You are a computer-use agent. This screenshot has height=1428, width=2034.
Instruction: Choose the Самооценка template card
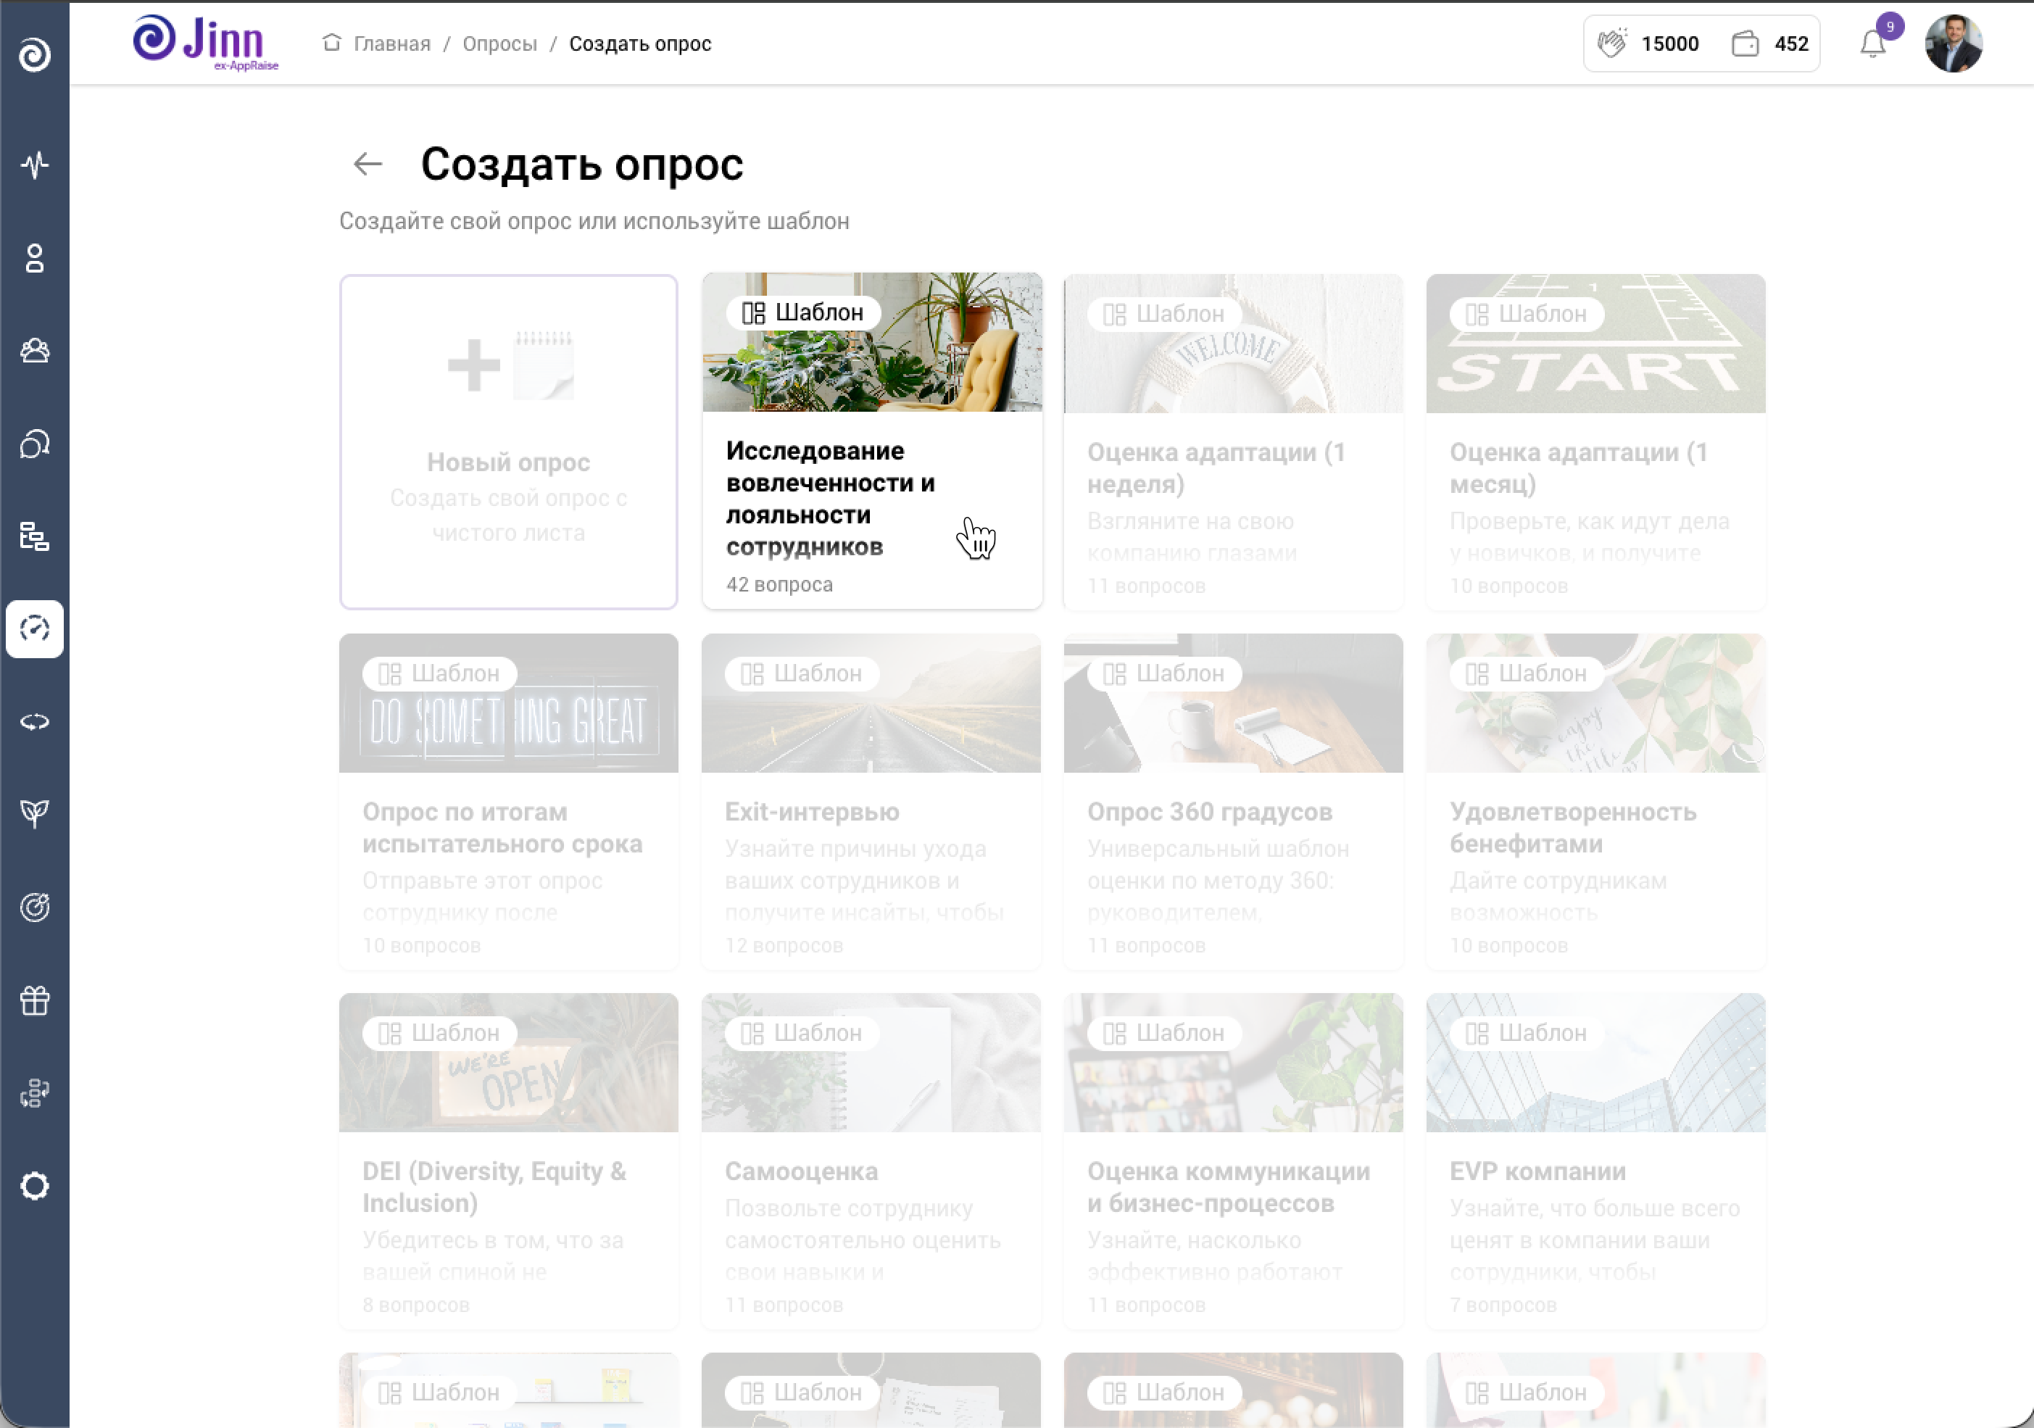(x=871, y=1161)
